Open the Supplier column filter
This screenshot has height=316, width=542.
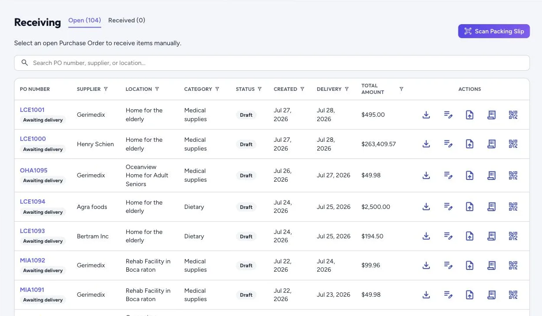106,89
